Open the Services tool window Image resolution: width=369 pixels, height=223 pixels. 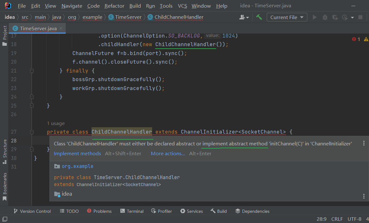[x=192, y=211]
